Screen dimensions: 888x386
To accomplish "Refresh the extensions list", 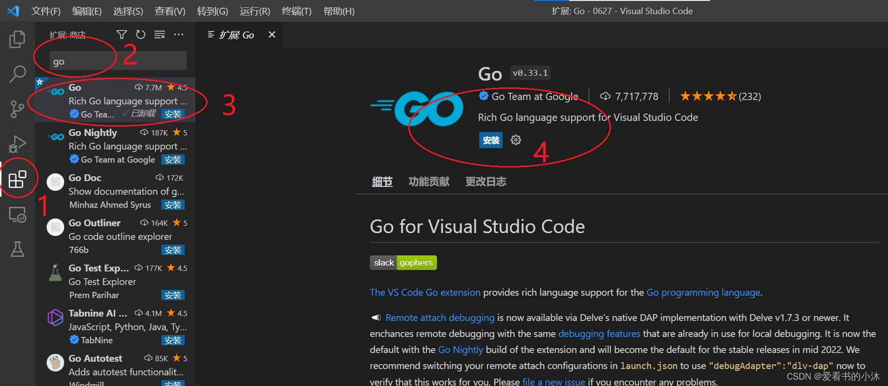I will tap(140, 34).
